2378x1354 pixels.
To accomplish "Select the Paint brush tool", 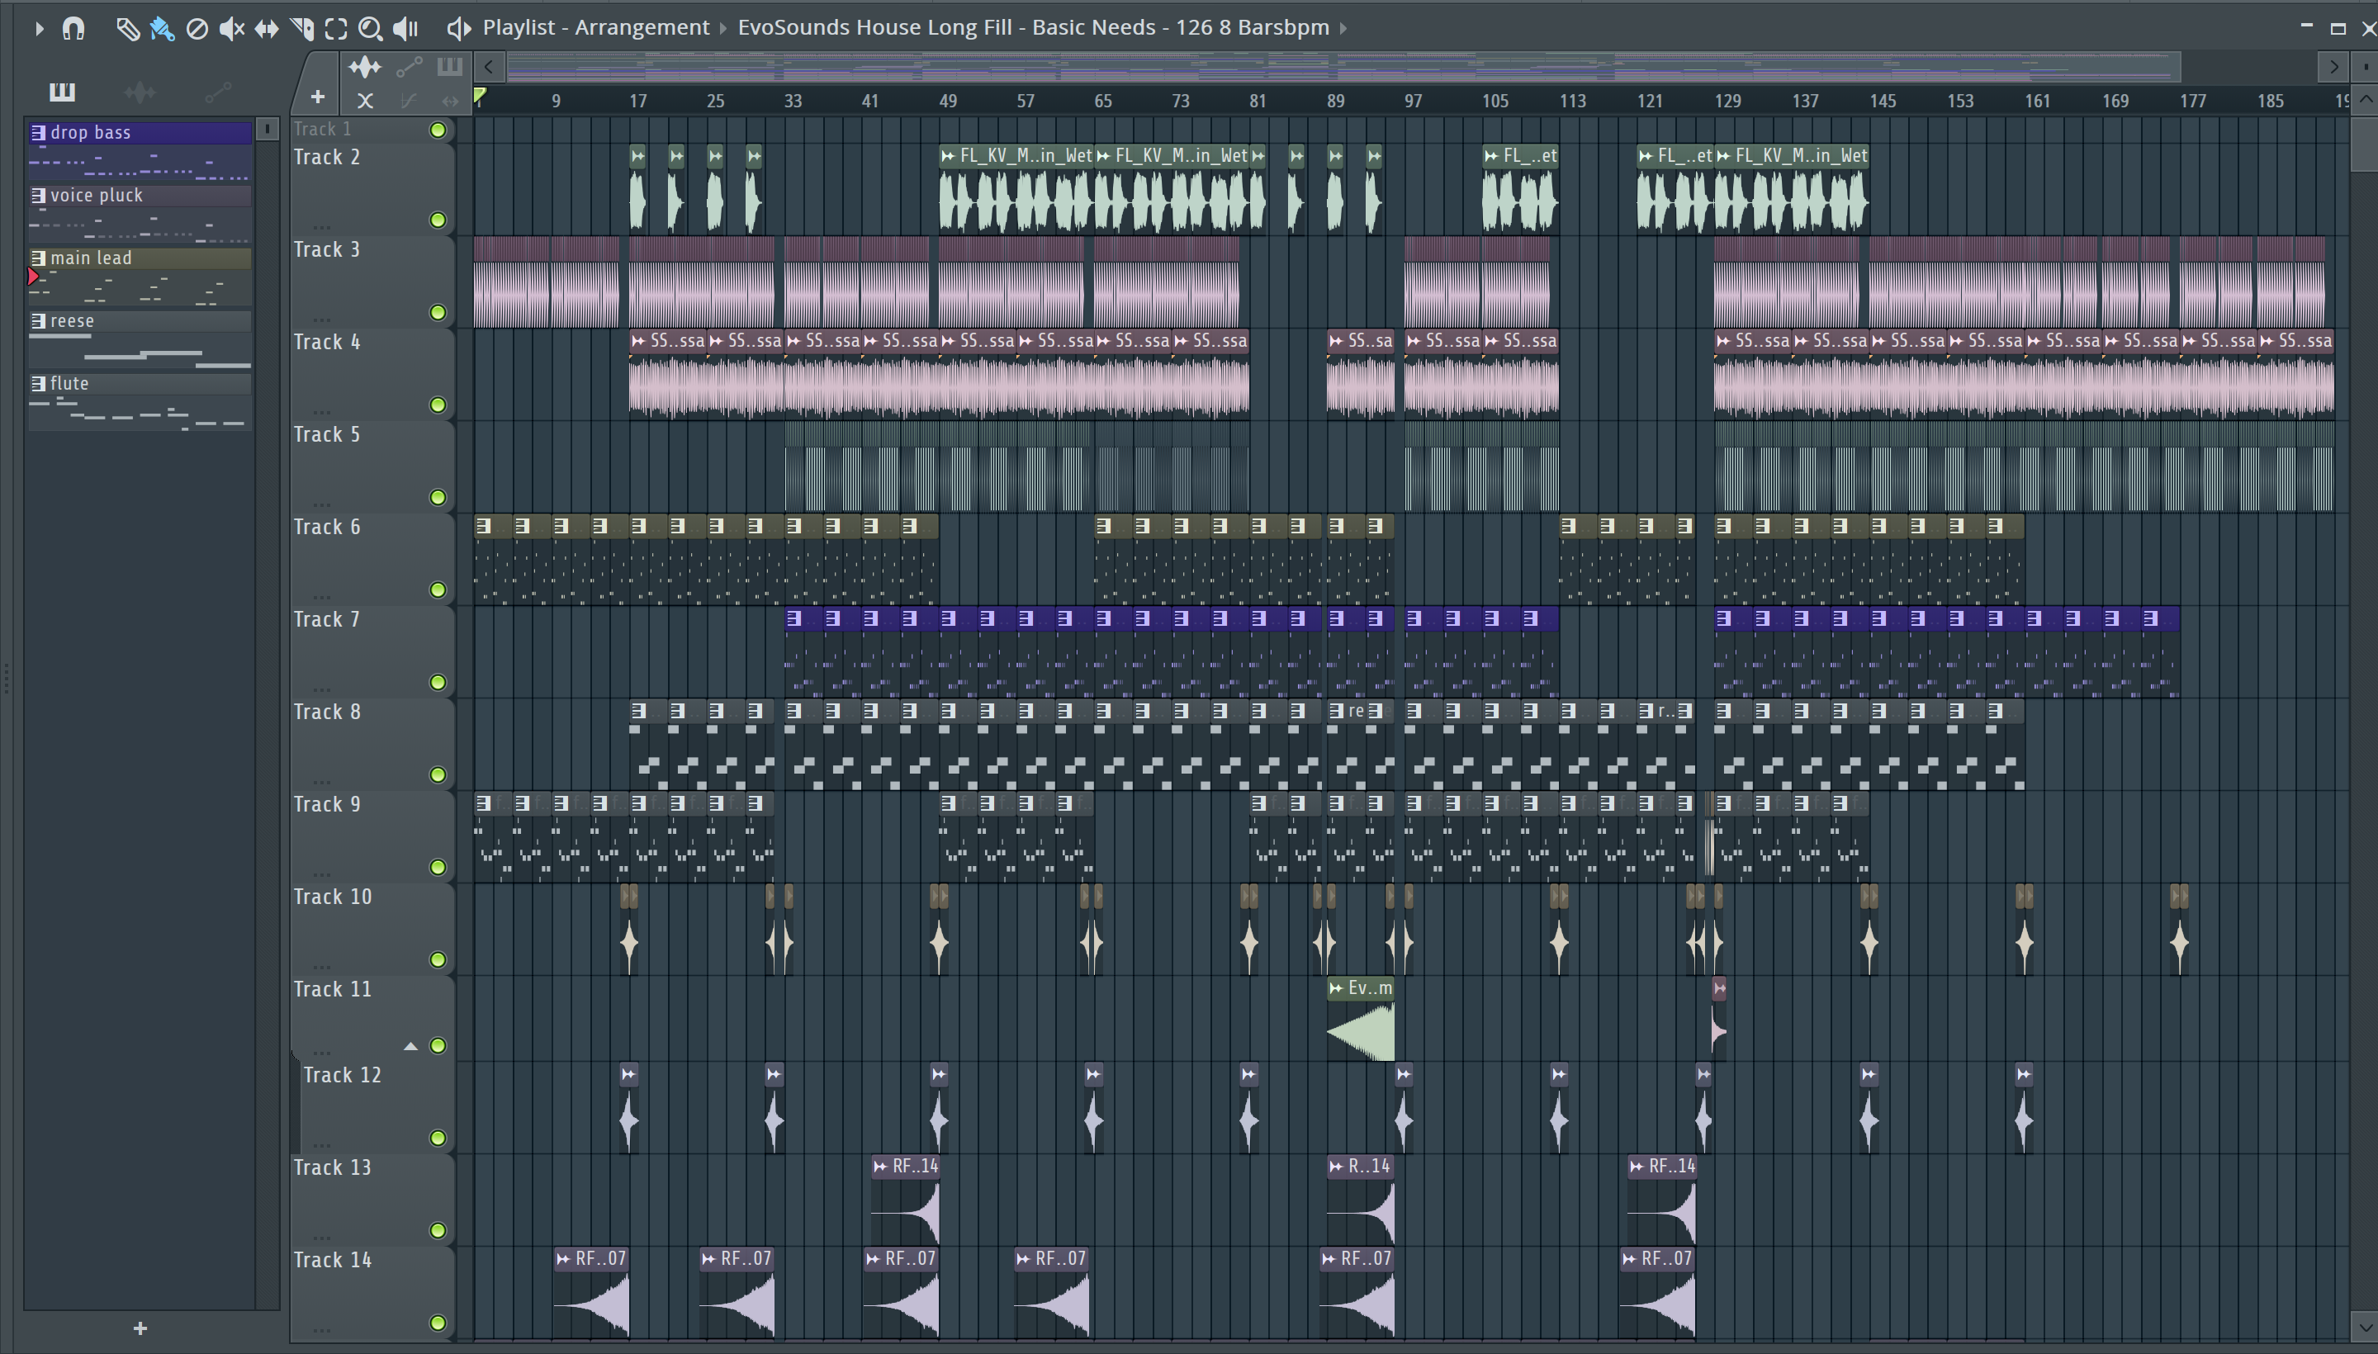I will 162,29.
